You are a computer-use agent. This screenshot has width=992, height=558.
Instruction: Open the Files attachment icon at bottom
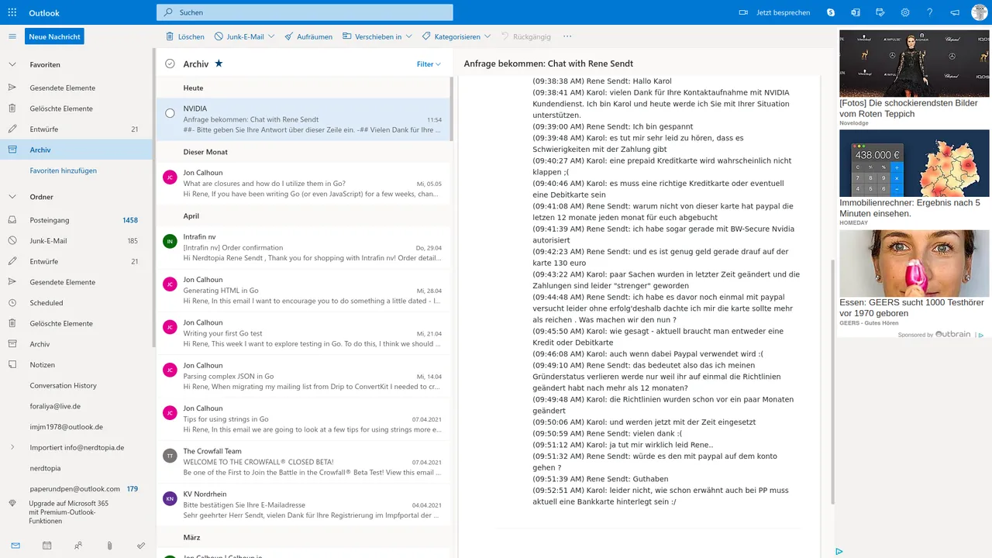[x=109, y=546]
